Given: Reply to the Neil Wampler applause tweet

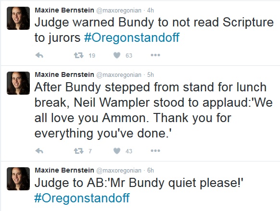Looking at the screenshot, I should tap(39, 151).
